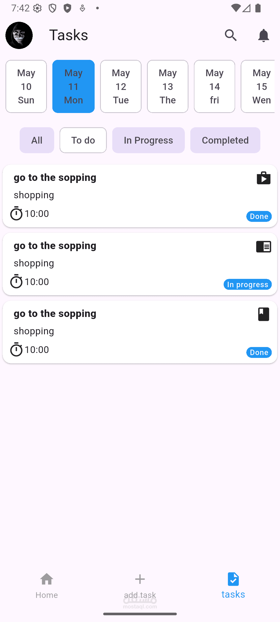Tap the book icon on third task
The image size is (280, 622).
coord(263,314)
